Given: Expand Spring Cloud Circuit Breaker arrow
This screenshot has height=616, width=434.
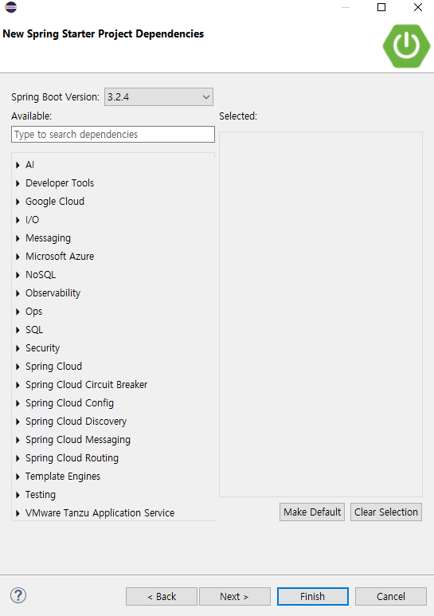Looking at the screenshot, I should [18, 385].
